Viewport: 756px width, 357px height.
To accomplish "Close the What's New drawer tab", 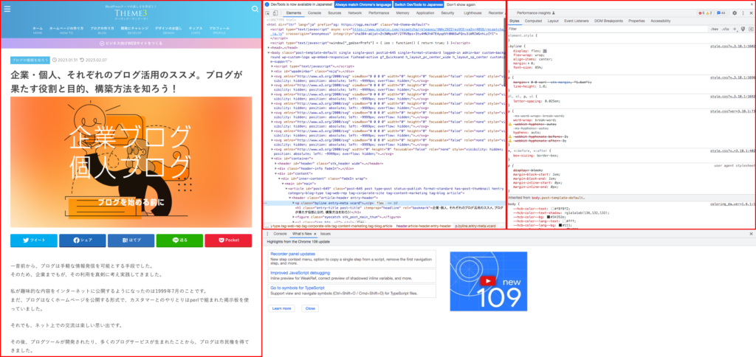I will click(315, 233).
